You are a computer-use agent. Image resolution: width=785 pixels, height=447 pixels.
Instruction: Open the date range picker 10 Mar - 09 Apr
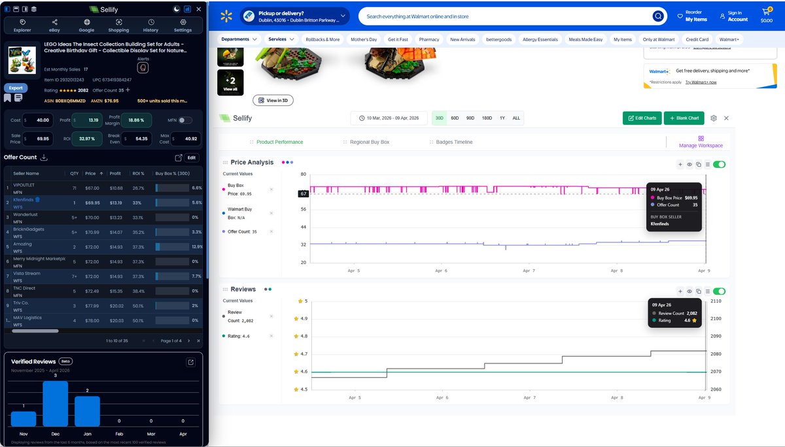[389, 118]
